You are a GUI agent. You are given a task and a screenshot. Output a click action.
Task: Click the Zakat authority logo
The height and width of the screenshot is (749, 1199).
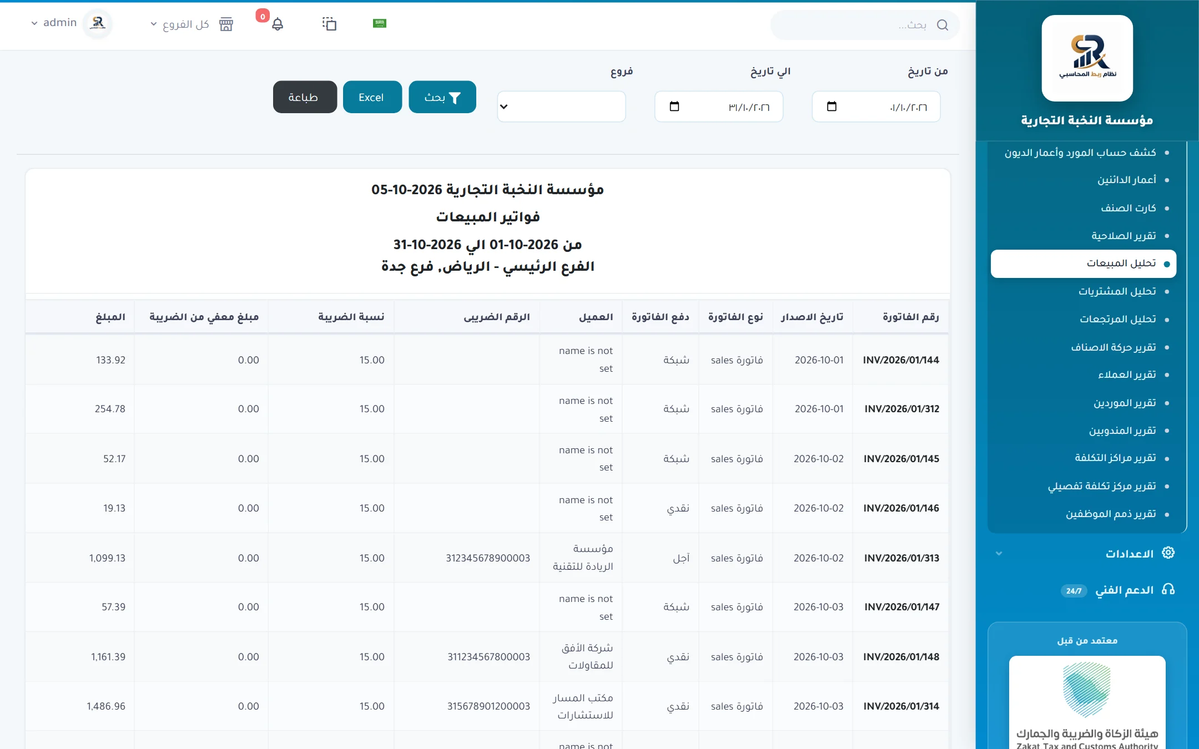pyautogui.click(x=1087, y=703)
